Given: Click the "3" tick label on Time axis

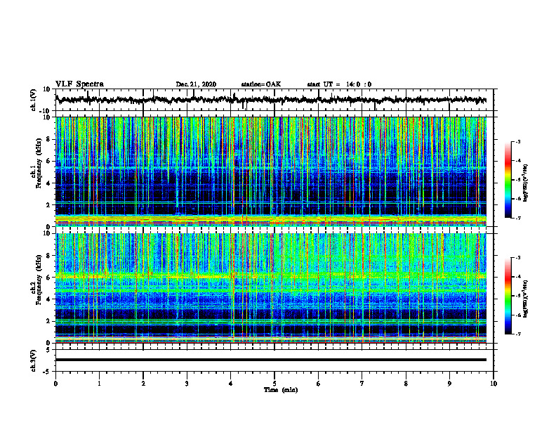Looking at the screenshot, I should [187, 384].
